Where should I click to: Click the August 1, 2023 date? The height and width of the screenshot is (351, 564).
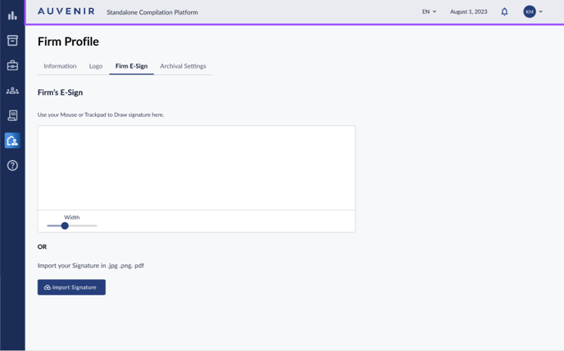[x=469, y=12]
